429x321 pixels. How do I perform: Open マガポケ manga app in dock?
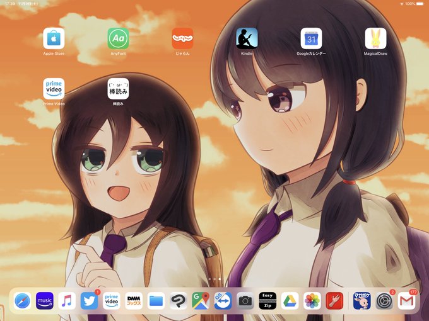tap(361, 301)
